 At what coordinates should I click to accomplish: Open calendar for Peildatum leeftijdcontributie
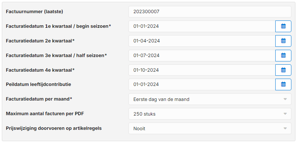coord(283,84)
